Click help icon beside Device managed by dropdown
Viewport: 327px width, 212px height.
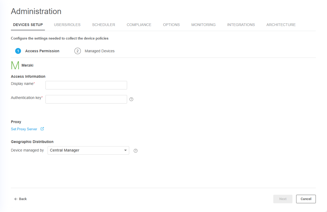point(136,151)
